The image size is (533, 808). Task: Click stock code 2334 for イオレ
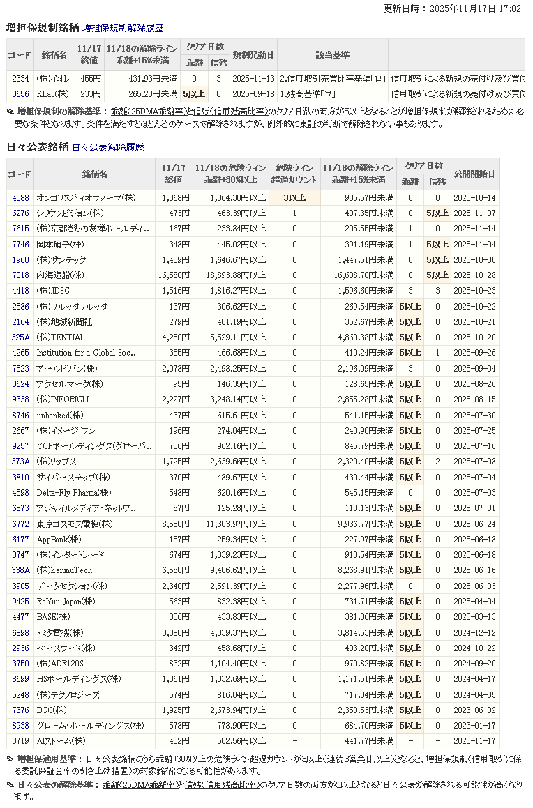click(20, 79)
